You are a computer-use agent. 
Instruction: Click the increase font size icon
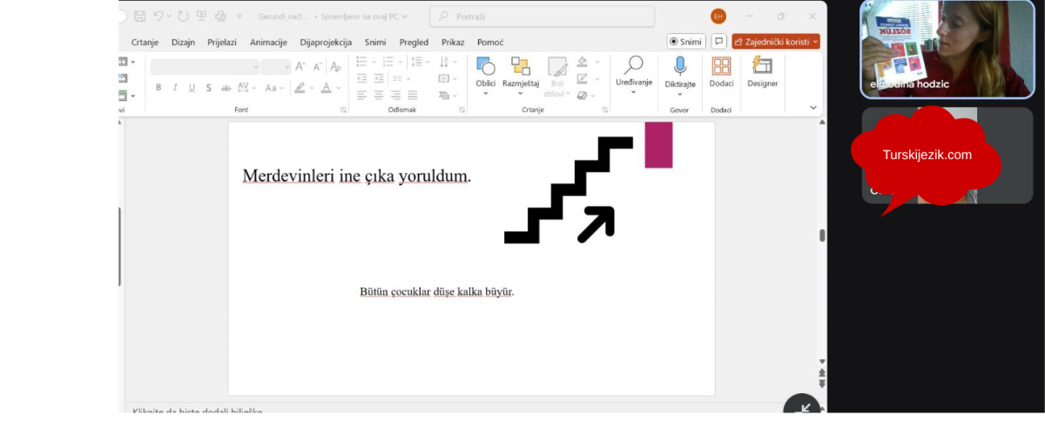click(300, 66)
